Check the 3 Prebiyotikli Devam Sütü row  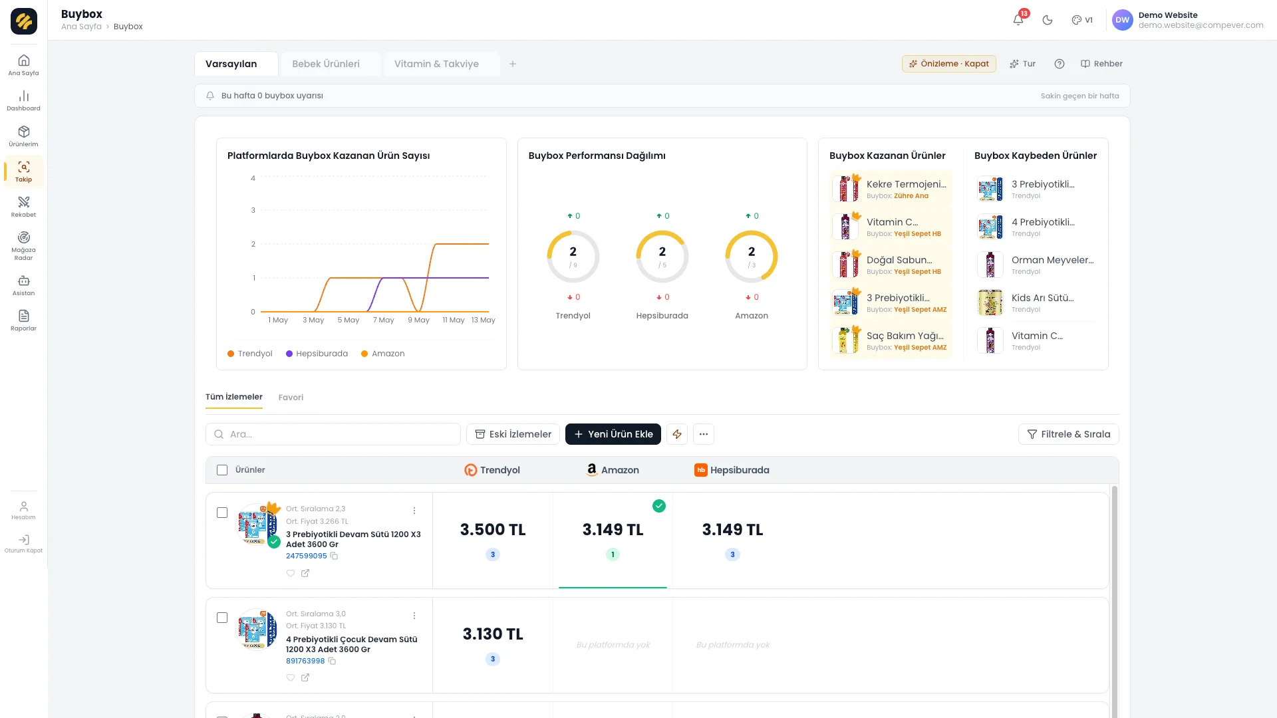(x=222, y=513)
